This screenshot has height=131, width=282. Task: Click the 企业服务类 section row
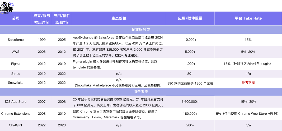click(x=141, y=30)
